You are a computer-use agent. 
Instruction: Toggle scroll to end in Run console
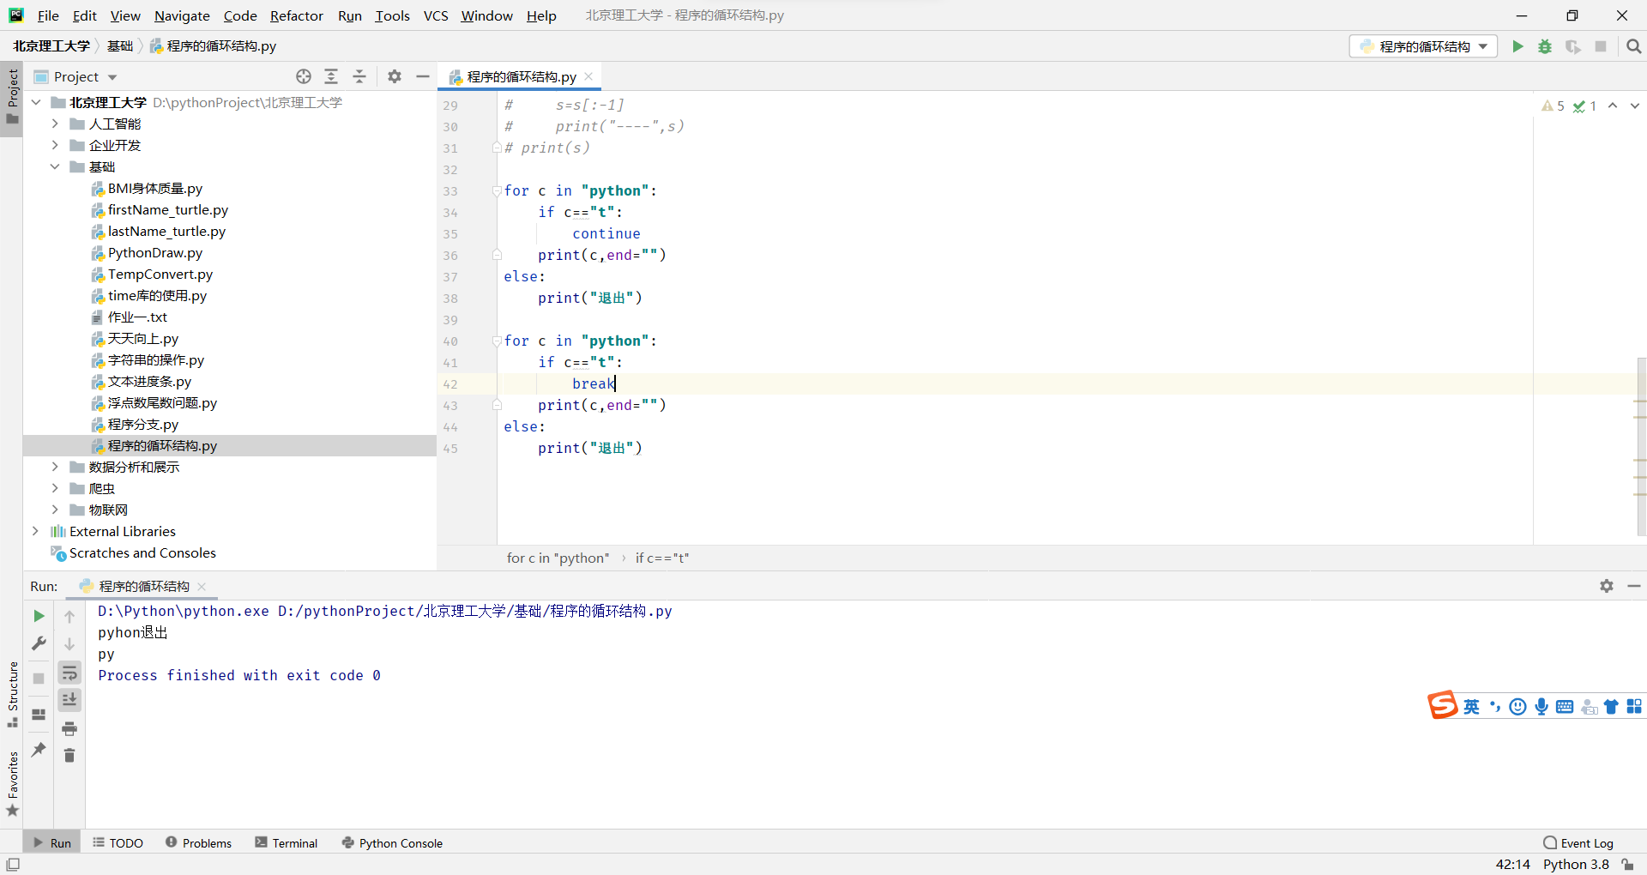(69, 700)
